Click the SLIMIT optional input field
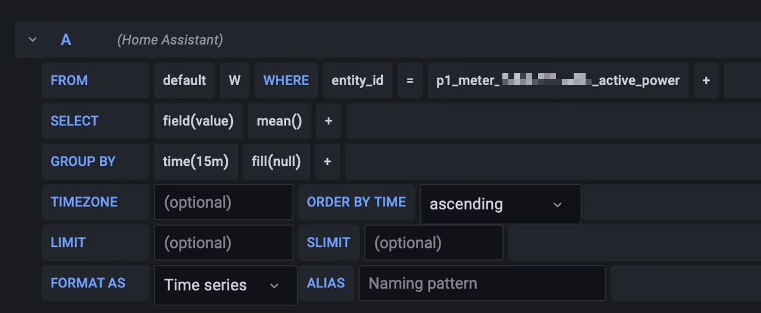The width and height of the screenshot is (761, 313). pyautogui.click(x=433, y=243)
